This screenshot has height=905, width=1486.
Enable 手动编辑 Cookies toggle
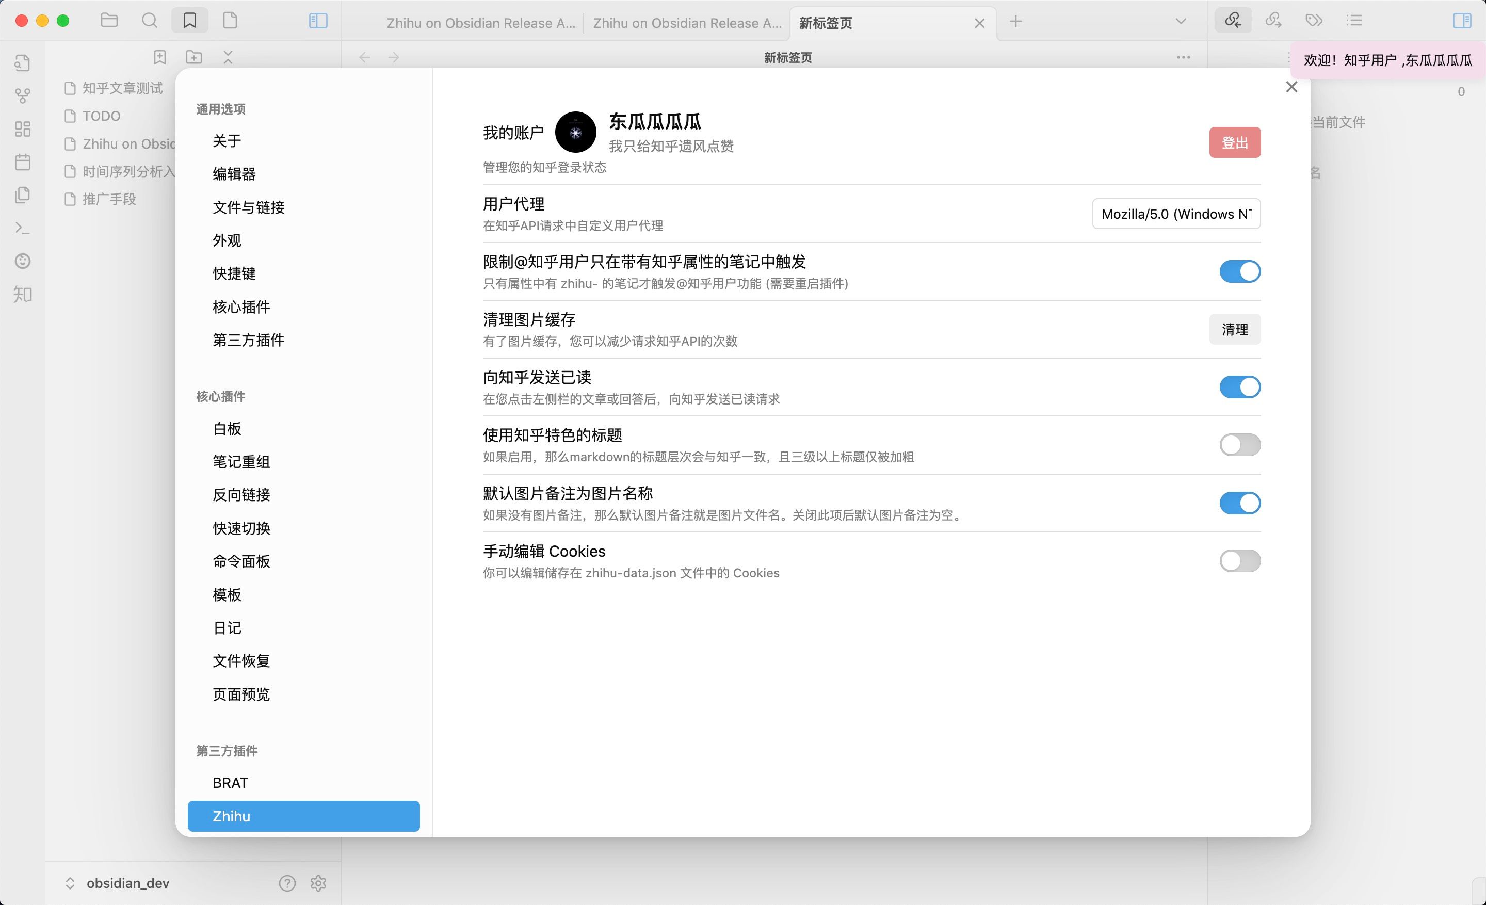[x=1240, y=561]
